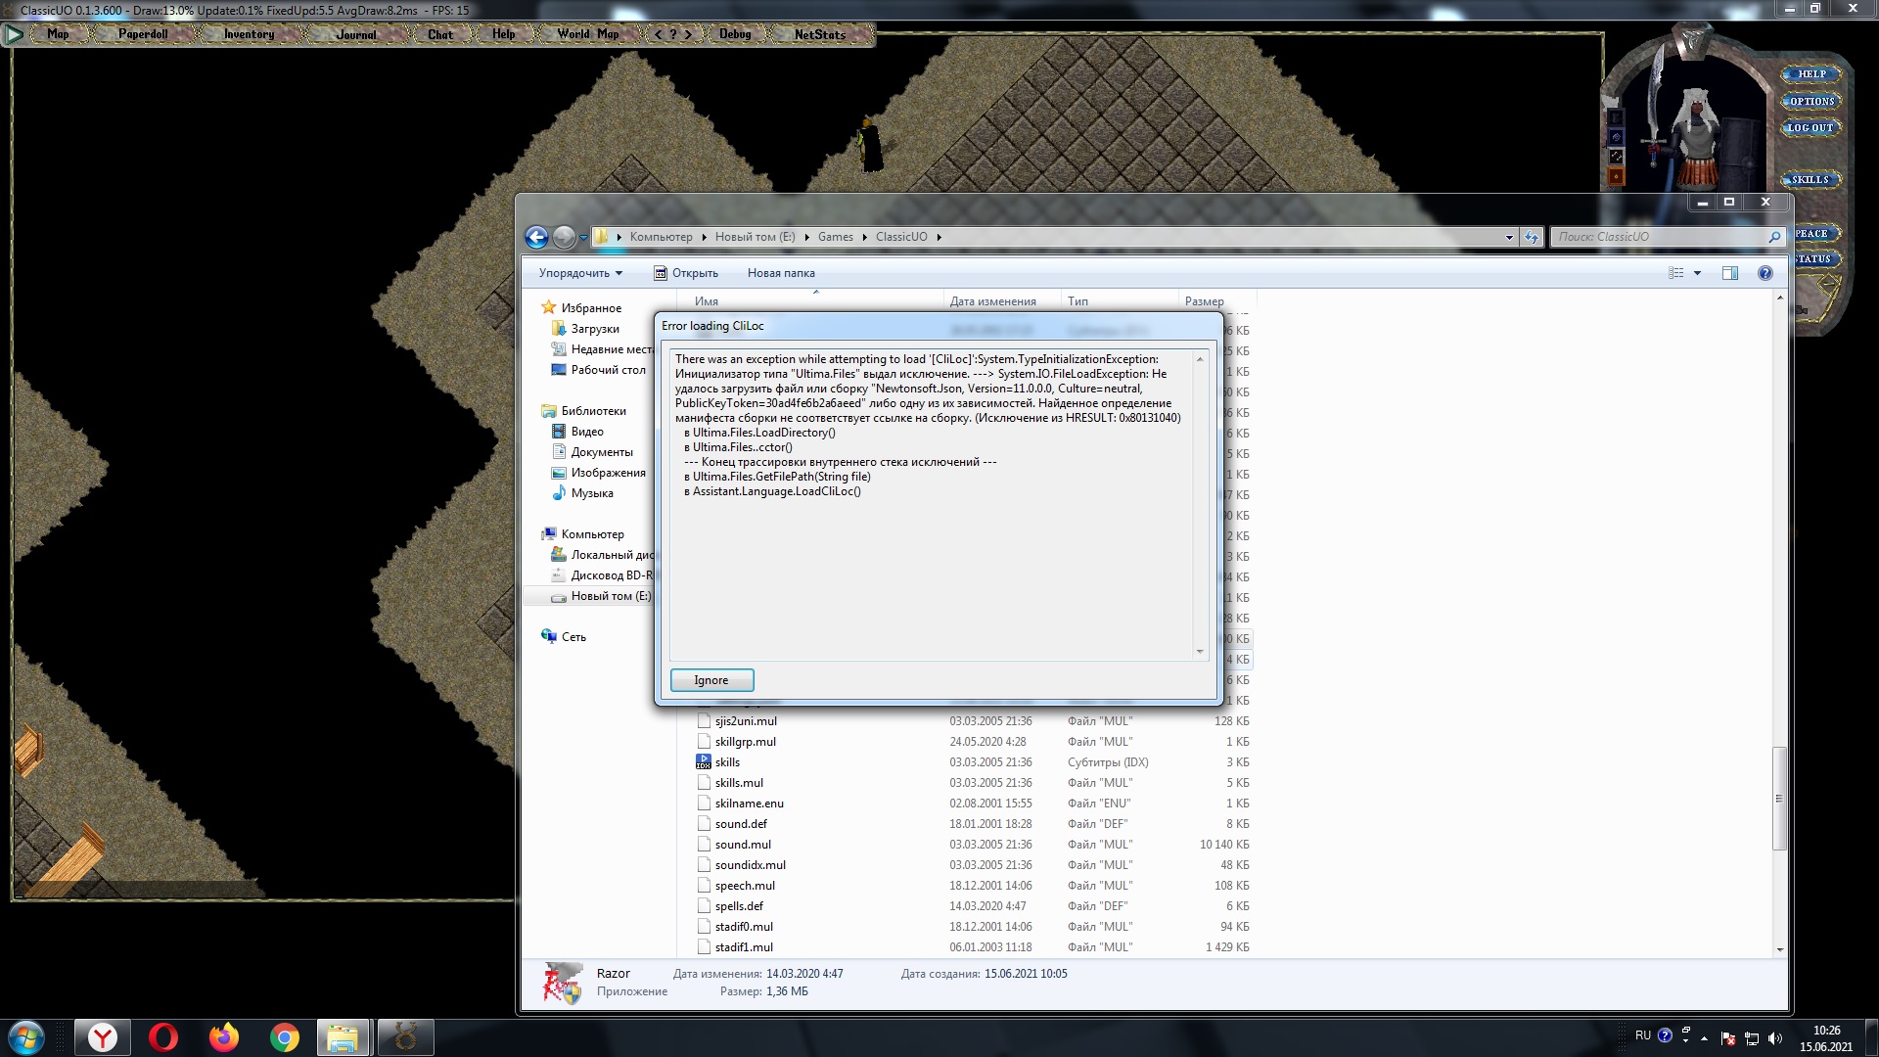Click the Explorer file list vertical scrollbar
The height and width of the screenshot is (1057, 1879).
point(1779,798)
